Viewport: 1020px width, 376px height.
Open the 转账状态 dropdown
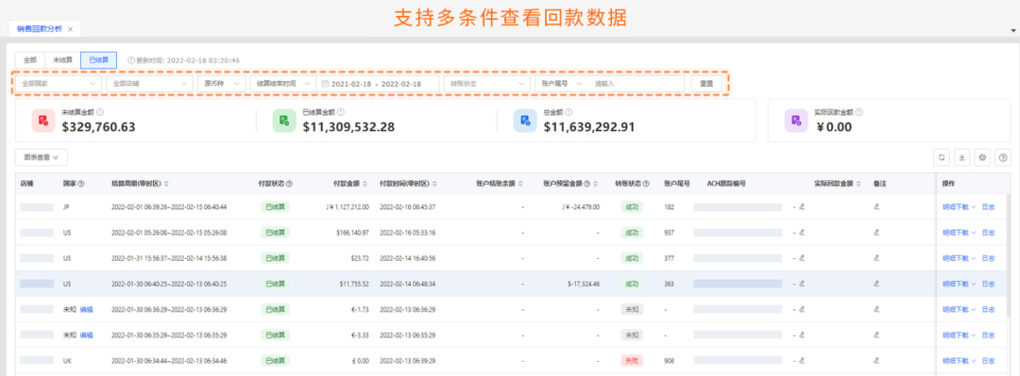tap(487, 84)
